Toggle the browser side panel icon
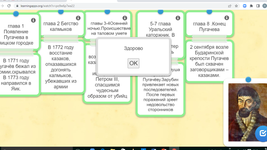 (258, 6)
